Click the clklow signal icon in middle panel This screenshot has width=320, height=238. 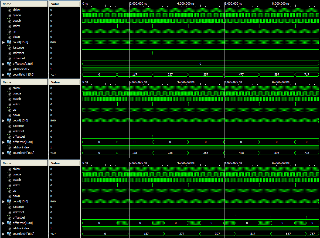point(9,88)
